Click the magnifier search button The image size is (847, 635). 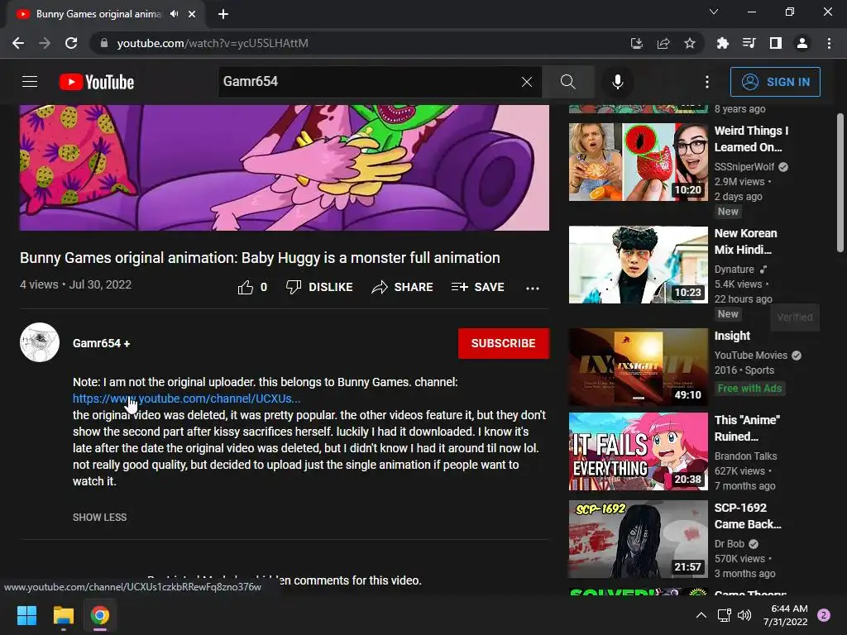pos(567,82)
